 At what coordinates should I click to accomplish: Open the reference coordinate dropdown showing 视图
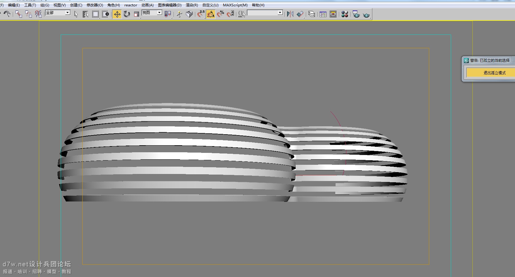point(152,13)
